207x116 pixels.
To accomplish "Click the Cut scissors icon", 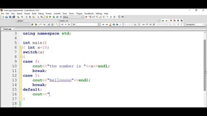I will (27, 17).
